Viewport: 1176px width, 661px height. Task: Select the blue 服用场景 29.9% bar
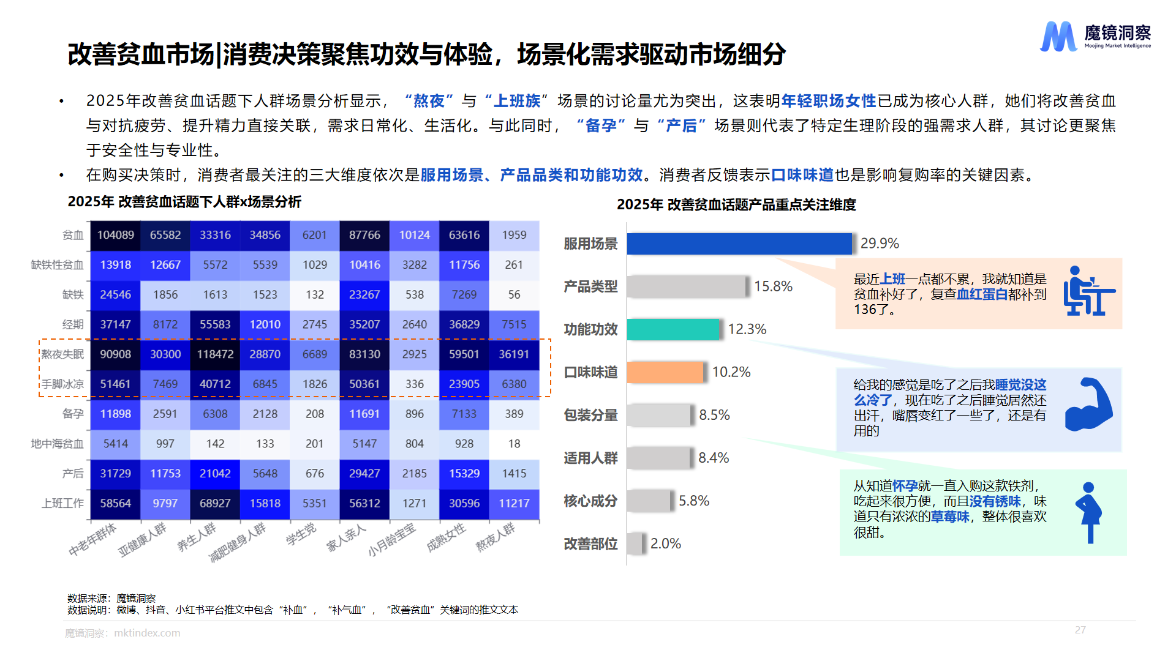pyautogui.click(x=739, y=244)
